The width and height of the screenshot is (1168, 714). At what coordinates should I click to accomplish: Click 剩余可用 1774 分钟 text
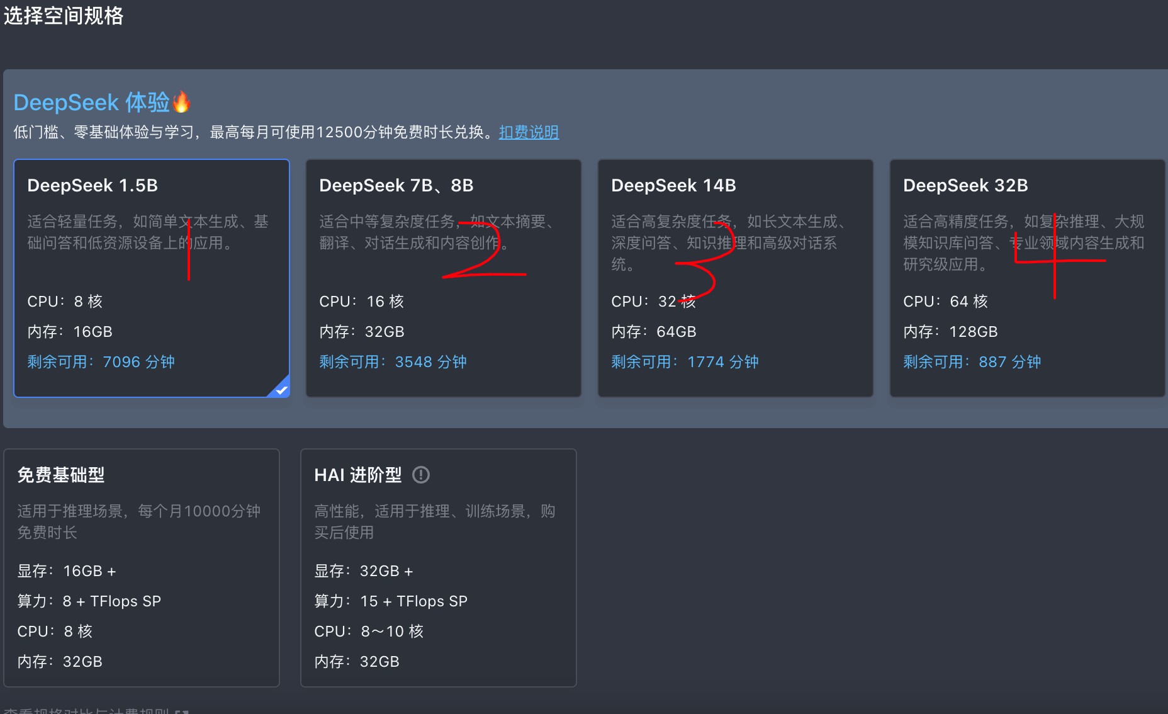tap(685, 362)
